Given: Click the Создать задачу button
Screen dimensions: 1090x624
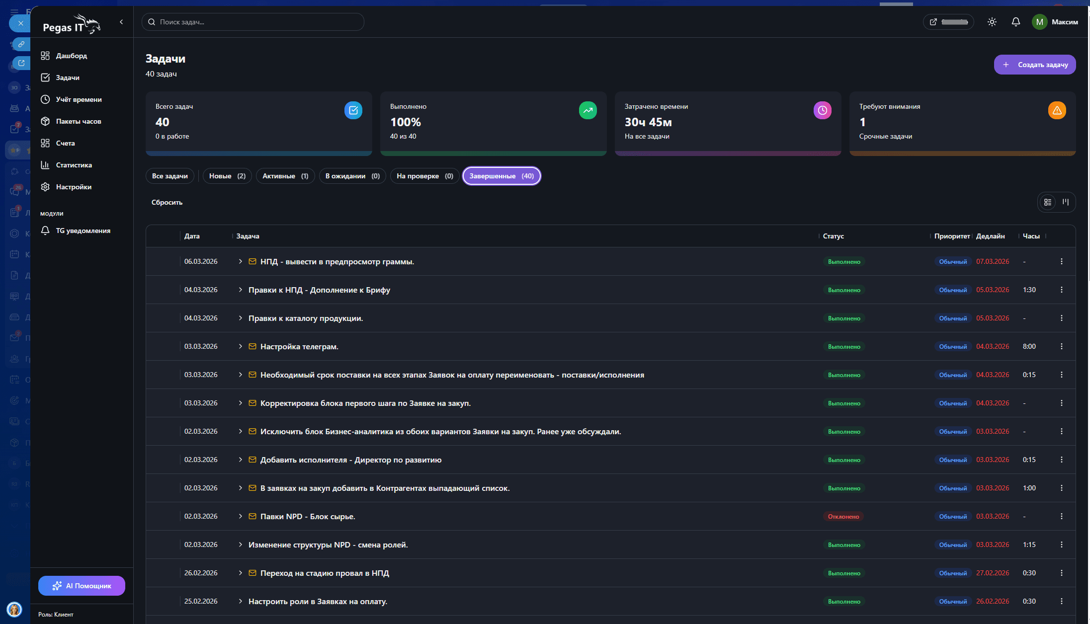Looking at the screenshot, I should click(x=1034, y=65).
